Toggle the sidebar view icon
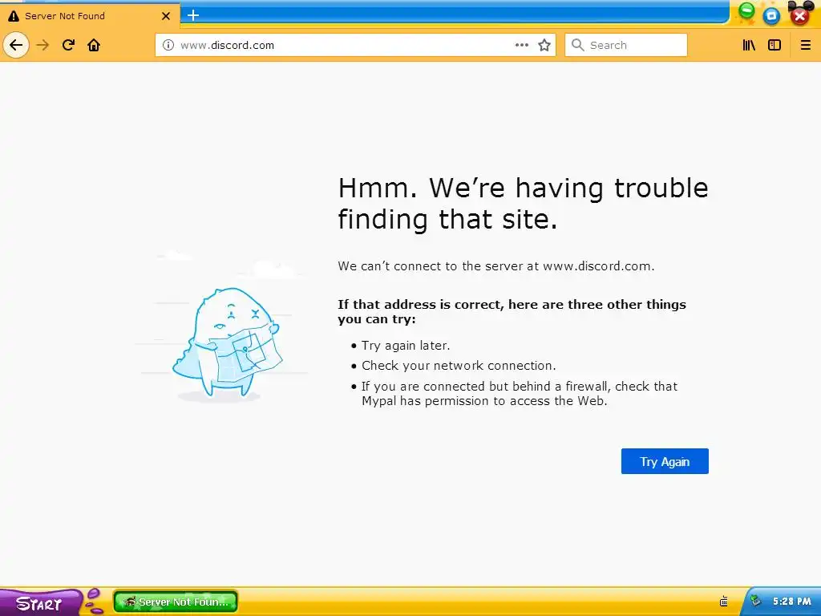The image size is (821, 616). (774, 45)
